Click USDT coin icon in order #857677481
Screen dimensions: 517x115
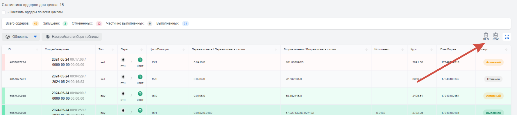click(x=140, y=77)
